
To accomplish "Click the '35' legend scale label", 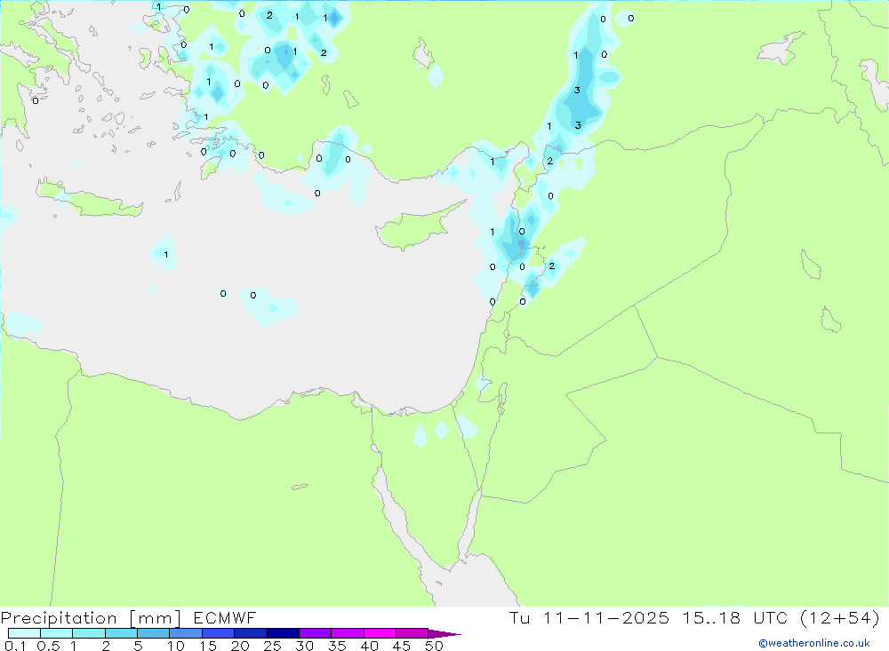I will [x=337, y=646].
